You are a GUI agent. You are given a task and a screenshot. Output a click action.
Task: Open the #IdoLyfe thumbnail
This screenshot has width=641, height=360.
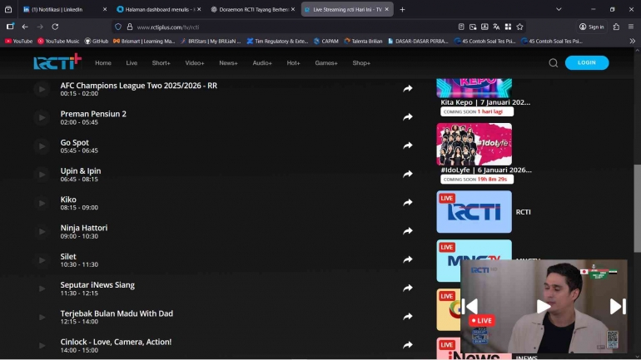(474, 144)
